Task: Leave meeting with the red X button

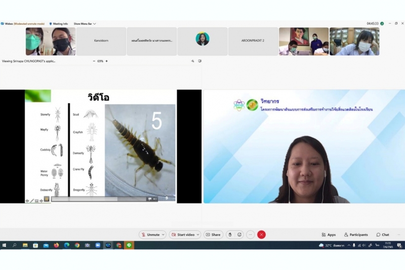Action: [261, 235]
